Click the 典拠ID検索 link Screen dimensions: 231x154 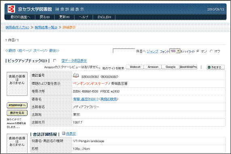[109, 99]
